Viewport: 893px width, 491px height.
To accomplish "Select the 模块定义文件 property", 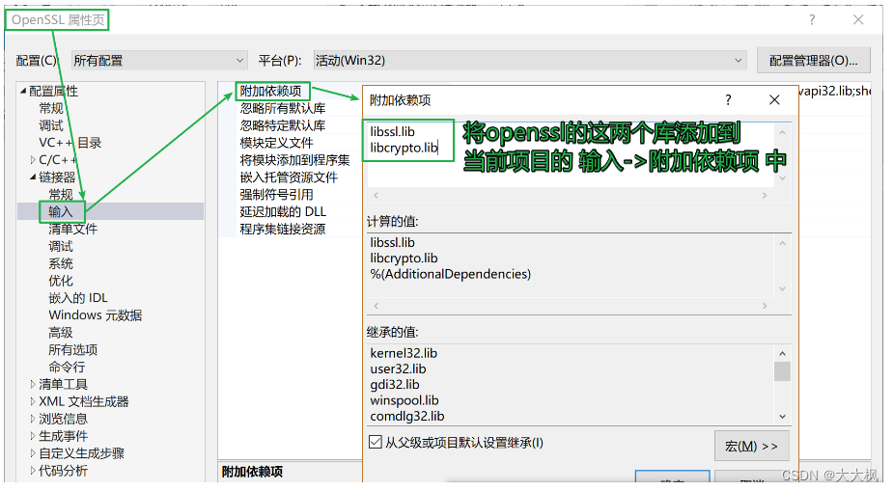I will [276, 143].
